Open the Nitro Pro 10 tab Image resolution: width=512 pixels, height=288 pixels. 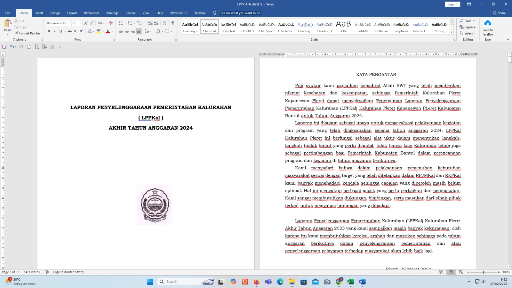point(179,13)
